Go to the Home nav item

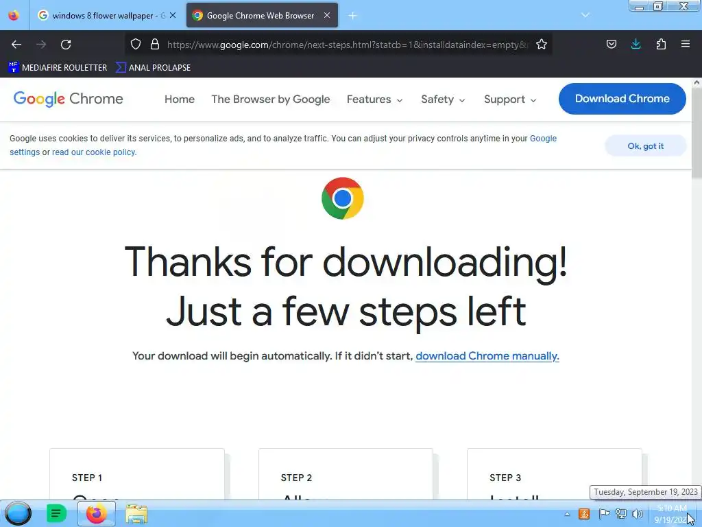click(x=180, y=99)
